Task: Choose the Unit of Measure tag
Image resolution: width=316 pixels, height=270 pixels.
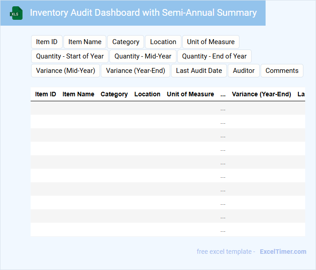Action: coord(211,42)
